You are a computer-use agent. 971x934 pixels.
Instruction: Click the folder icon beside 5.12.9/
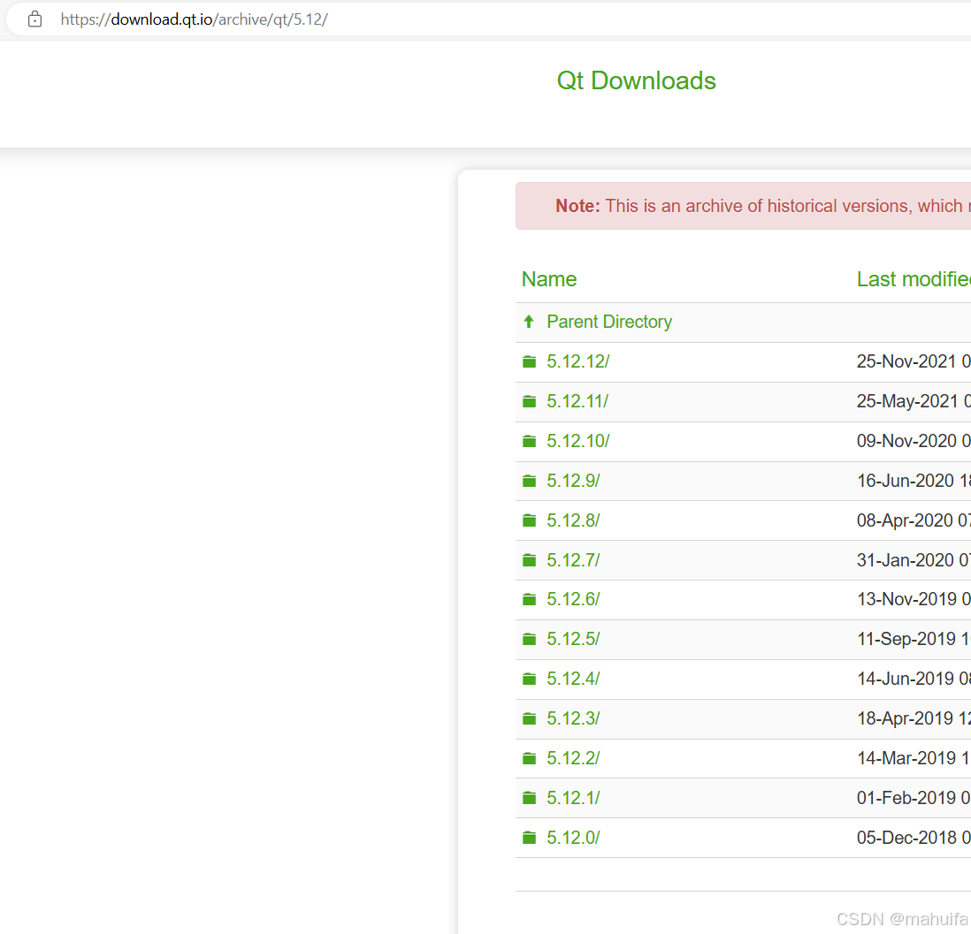530,481
